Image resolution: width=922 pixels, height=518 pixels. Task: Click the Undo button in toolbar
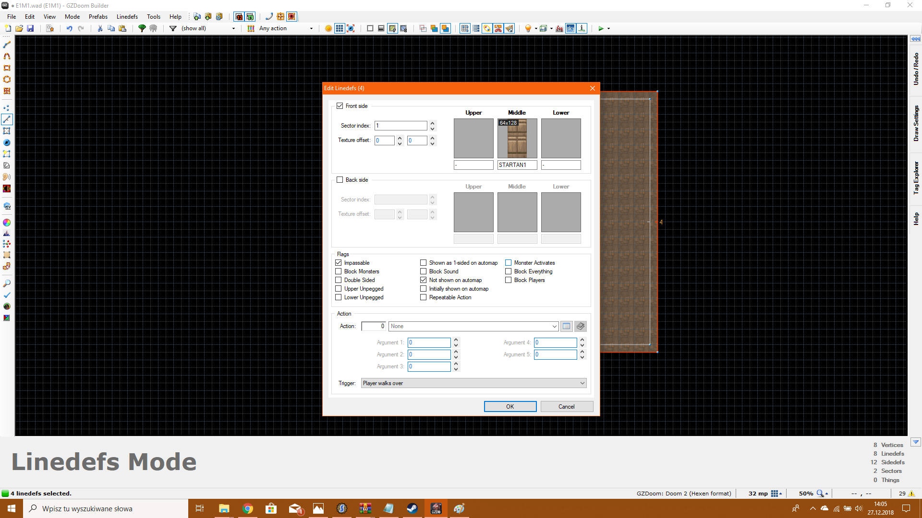point(68,28)
